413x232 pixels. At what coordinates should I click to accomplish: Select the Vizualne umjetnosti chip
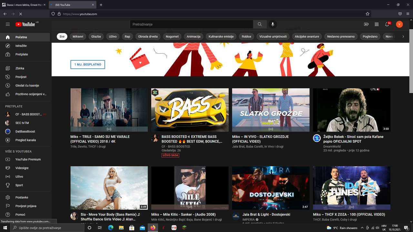[x=273, y=36]
